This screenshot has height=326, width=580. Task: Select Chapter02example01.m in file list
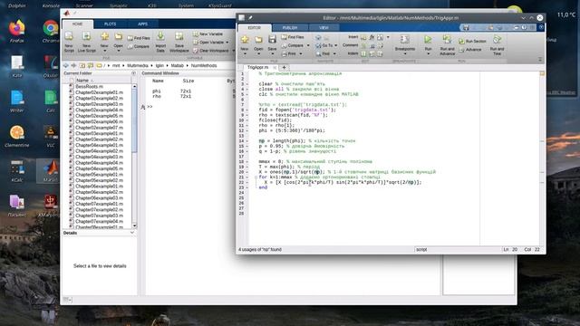tap(99, 92)
